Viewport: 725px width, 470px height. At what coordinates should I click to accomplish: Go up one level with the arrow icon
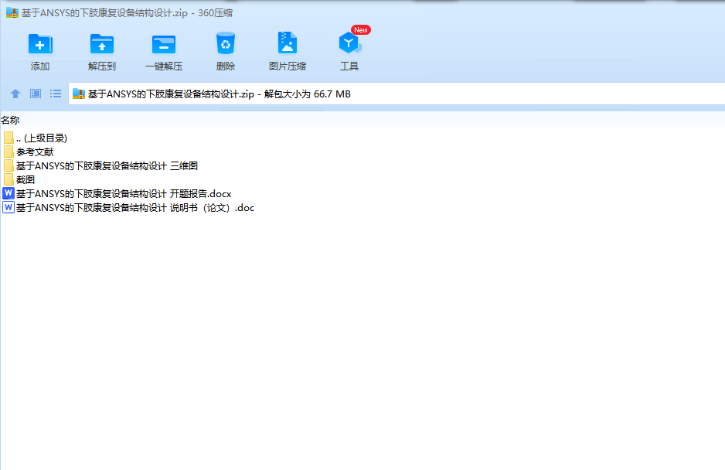coord(15,94)
